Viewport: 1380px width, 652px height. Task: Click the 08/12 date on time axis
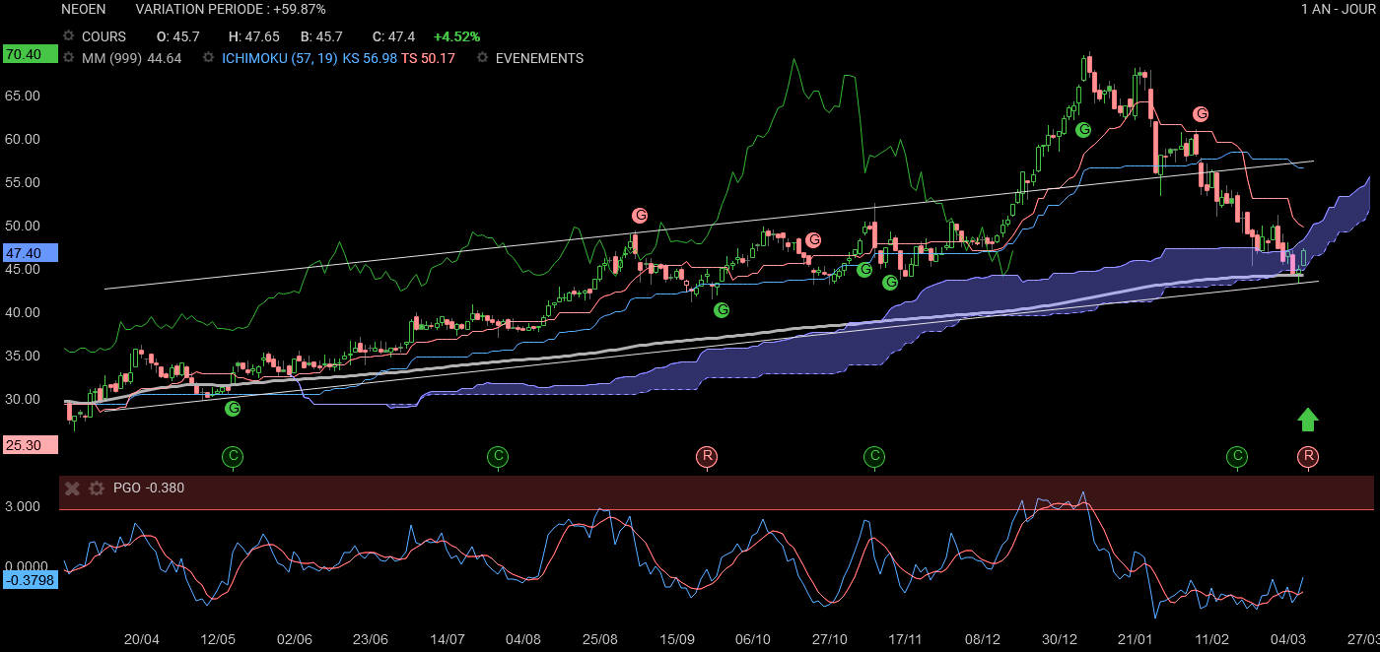coord(983,639)
